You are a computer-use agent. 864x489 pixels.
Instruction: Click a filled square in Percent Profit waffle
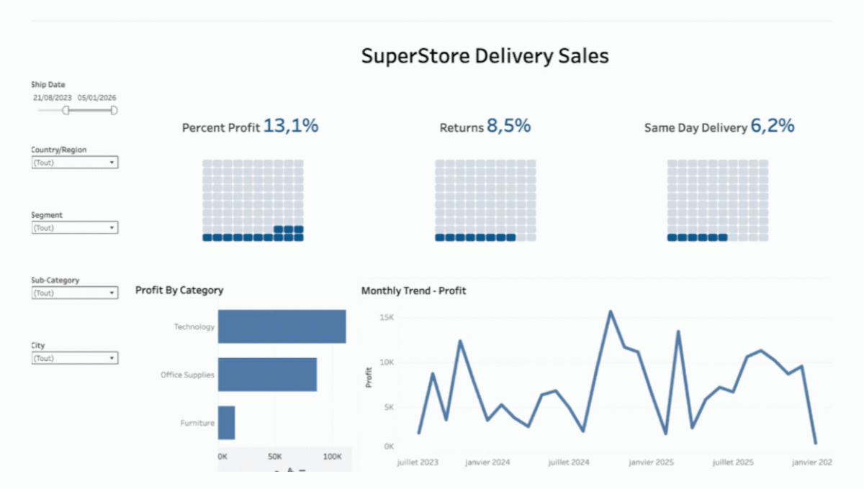(x=207, y=237)
